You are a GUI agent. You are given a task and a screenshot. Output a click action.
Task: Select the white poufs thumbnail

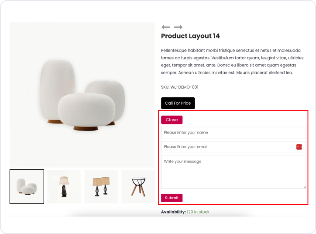(x=27, y=186)
